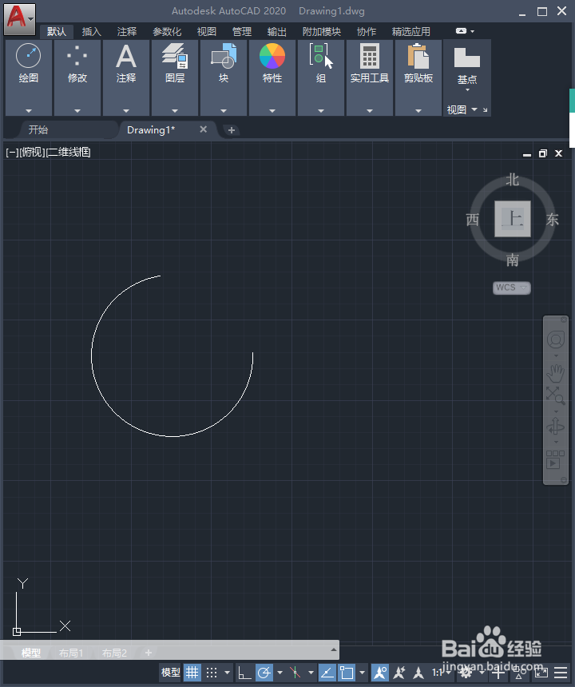Open the 组 (Group) panel icon
The image size is (575, 687).
(321, 56)
